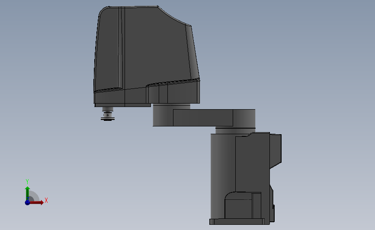Select the rear connector box on the base
Image resolution: width=375 pixels, height=230 pixels.
click(276, 151)
